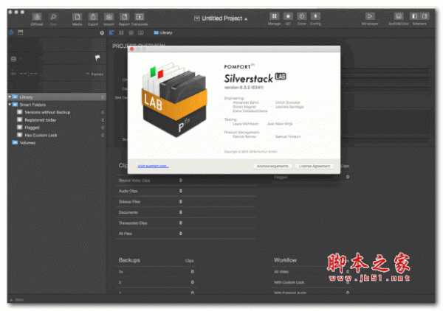
Task: Collapse the Smart Folders tree arrow
Action: tap(10, 105)
